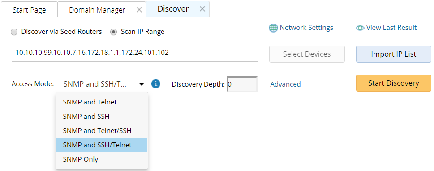Viewport: 434px width, 171px height.
Task: Click the View Last Result eye icon
Action: pyautogui.click(x=360, y=28)
